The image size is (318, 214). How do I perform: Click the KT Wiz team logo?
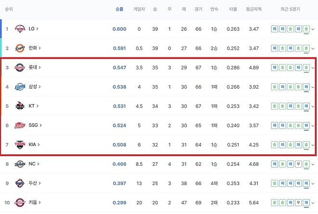(20, 106)
